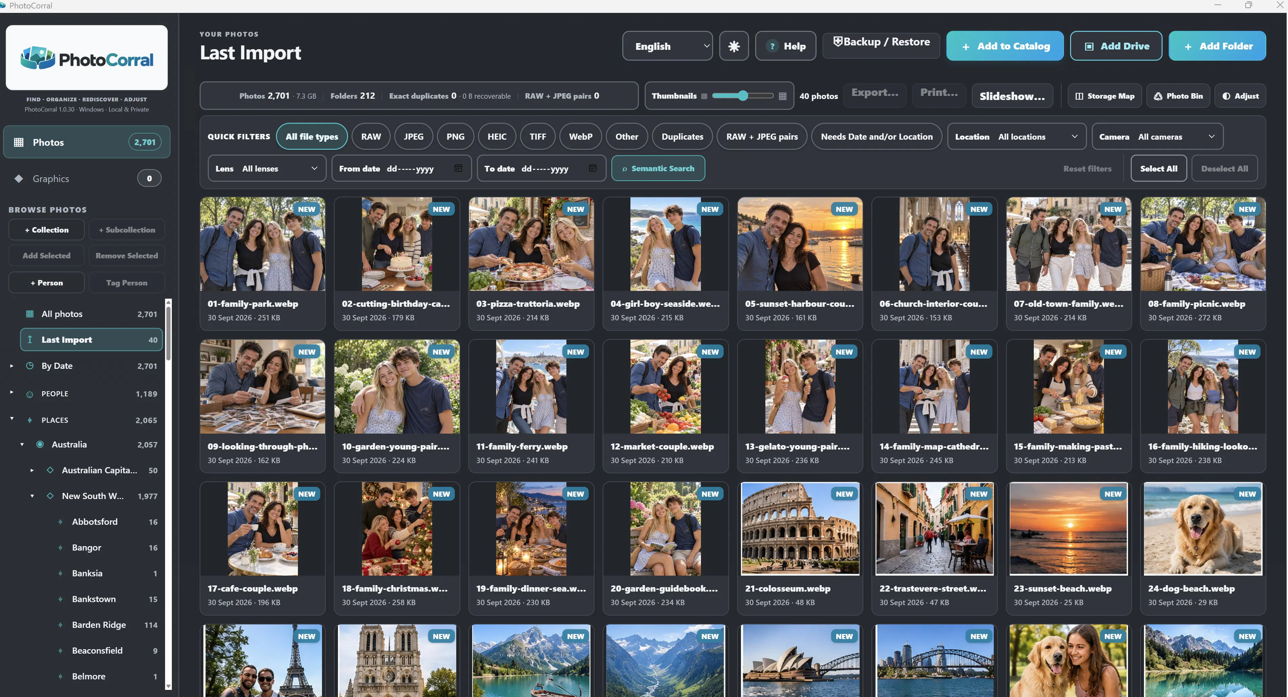Expand the Australian Capital Territory node
Screen dimensions: 1288x697
pos(32,470)
